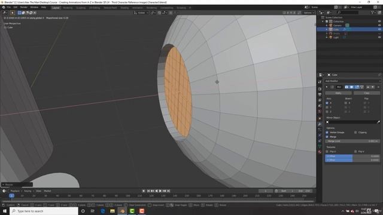Open the Edit menu

[x=16, y=7]
